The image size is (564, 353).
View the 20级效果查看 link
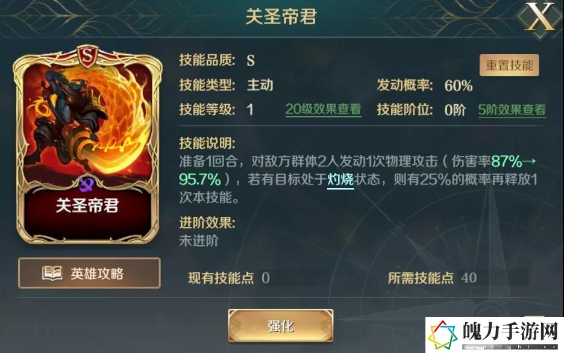pyautogui.click(x=323, y=109)
